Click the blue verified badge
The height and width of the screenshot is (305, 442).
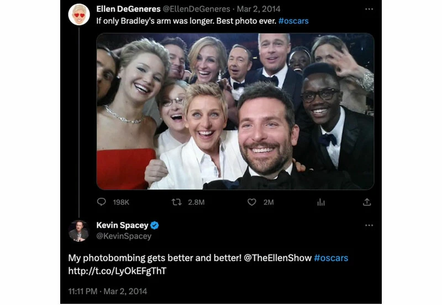(x=155, y=225)
